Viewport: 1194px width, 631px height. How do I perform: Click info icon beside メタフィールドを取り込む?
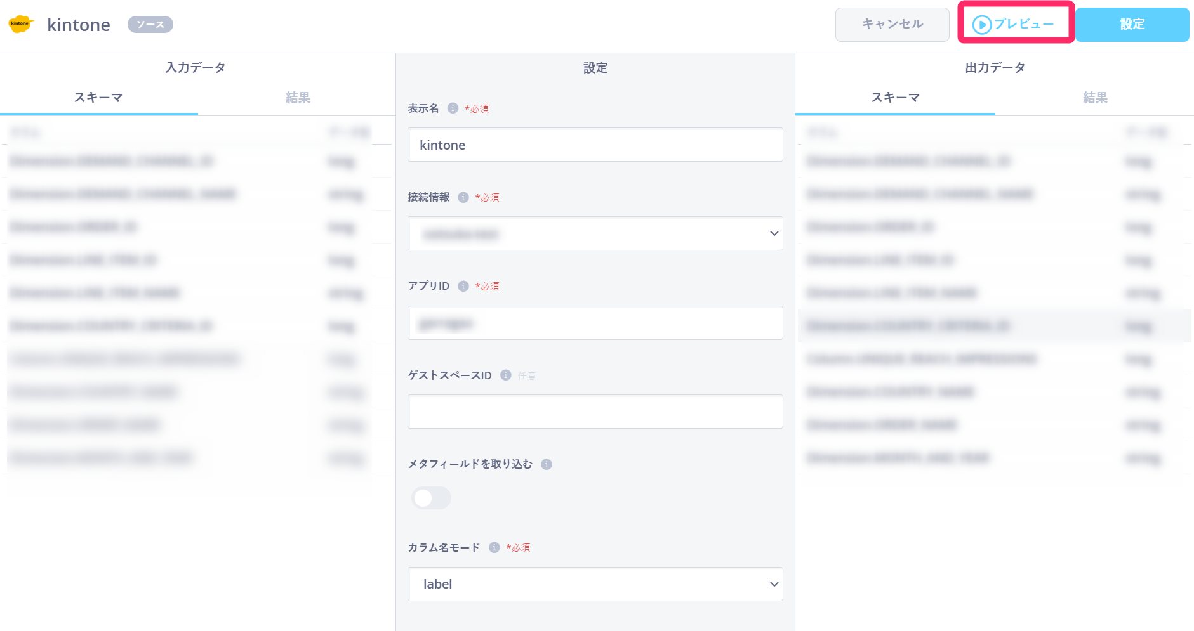[547, 464]
